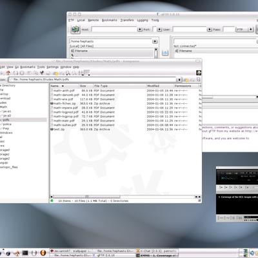Select the Math folder in sidebar tree
This screenshot has height=258, width=258.
tap(4, 107)
